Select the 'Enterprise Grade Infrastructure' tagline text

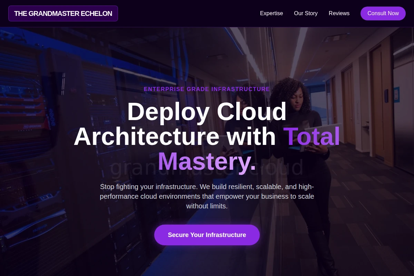(207, 89)
